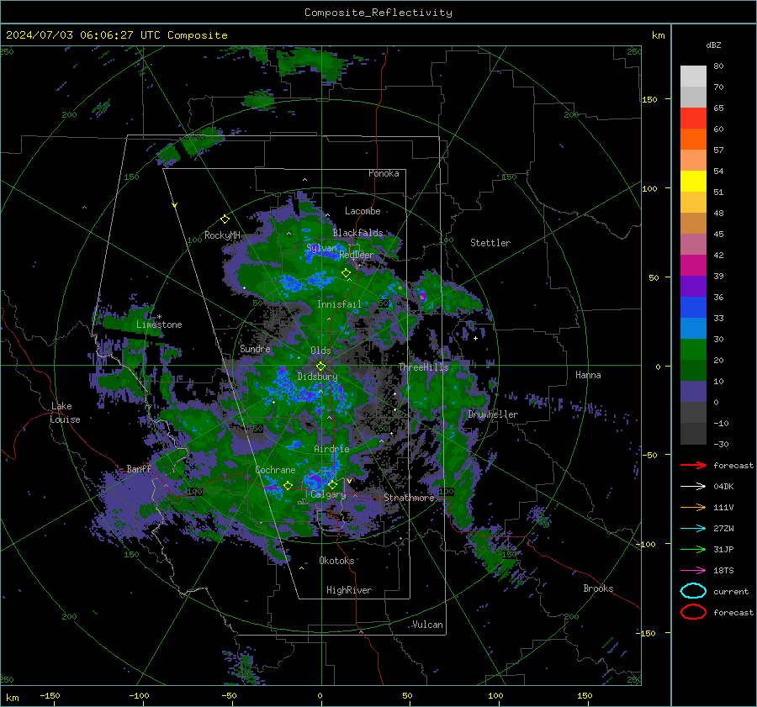Click the yellow 51-54 dBZ swatch
Viewport: 757px width, 707px height.
[693, 182]
